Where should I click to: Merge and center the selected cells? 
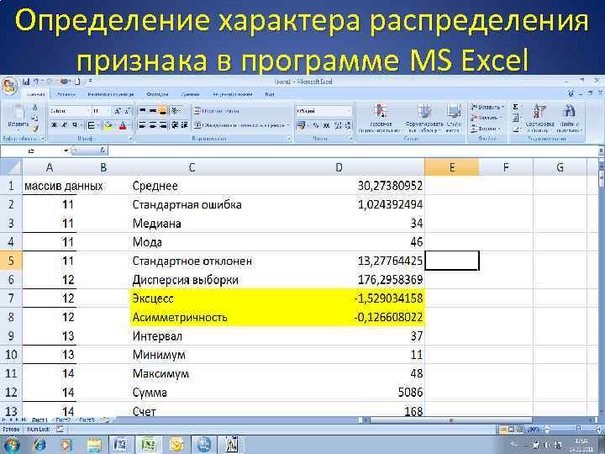(x=241, y=125)
